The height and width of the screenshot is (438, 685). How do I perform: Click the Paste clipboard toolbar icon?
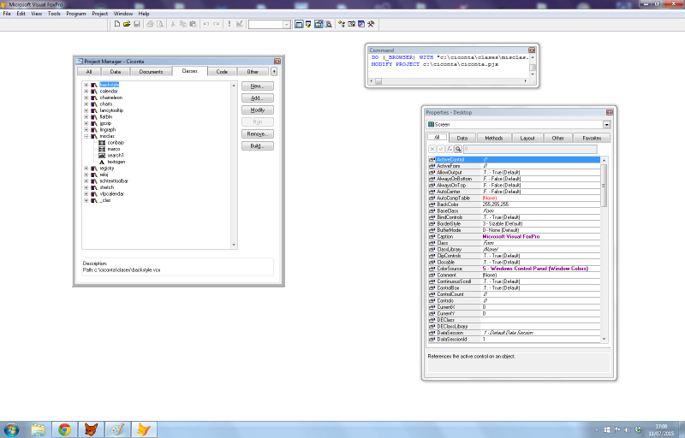193,25
